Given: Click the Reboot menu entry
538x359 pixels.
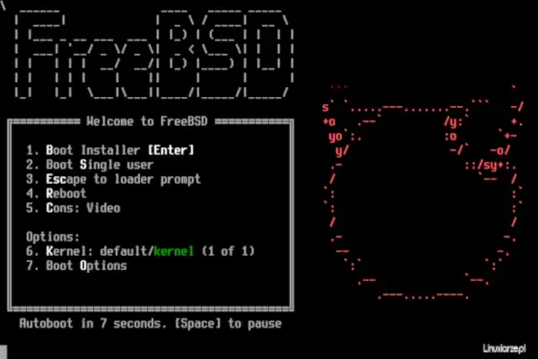Looking at the screenshot, I should 56,194.
